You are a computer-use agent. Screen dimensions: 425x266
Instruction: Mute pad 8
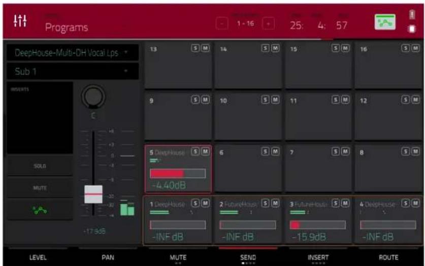(x=415, y=151)
